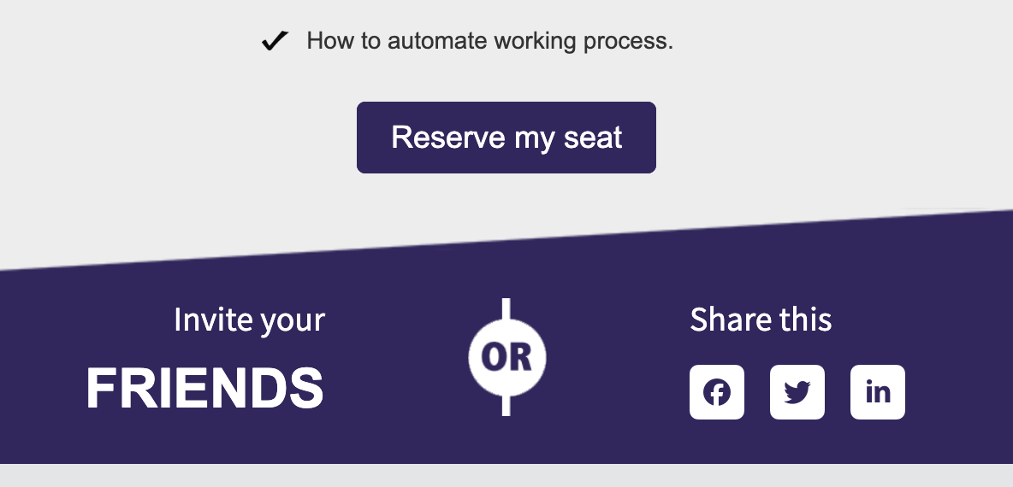Screen dimensions: 1013x487
Task: Click the word automate in the bullet
Action: point(437,41)
